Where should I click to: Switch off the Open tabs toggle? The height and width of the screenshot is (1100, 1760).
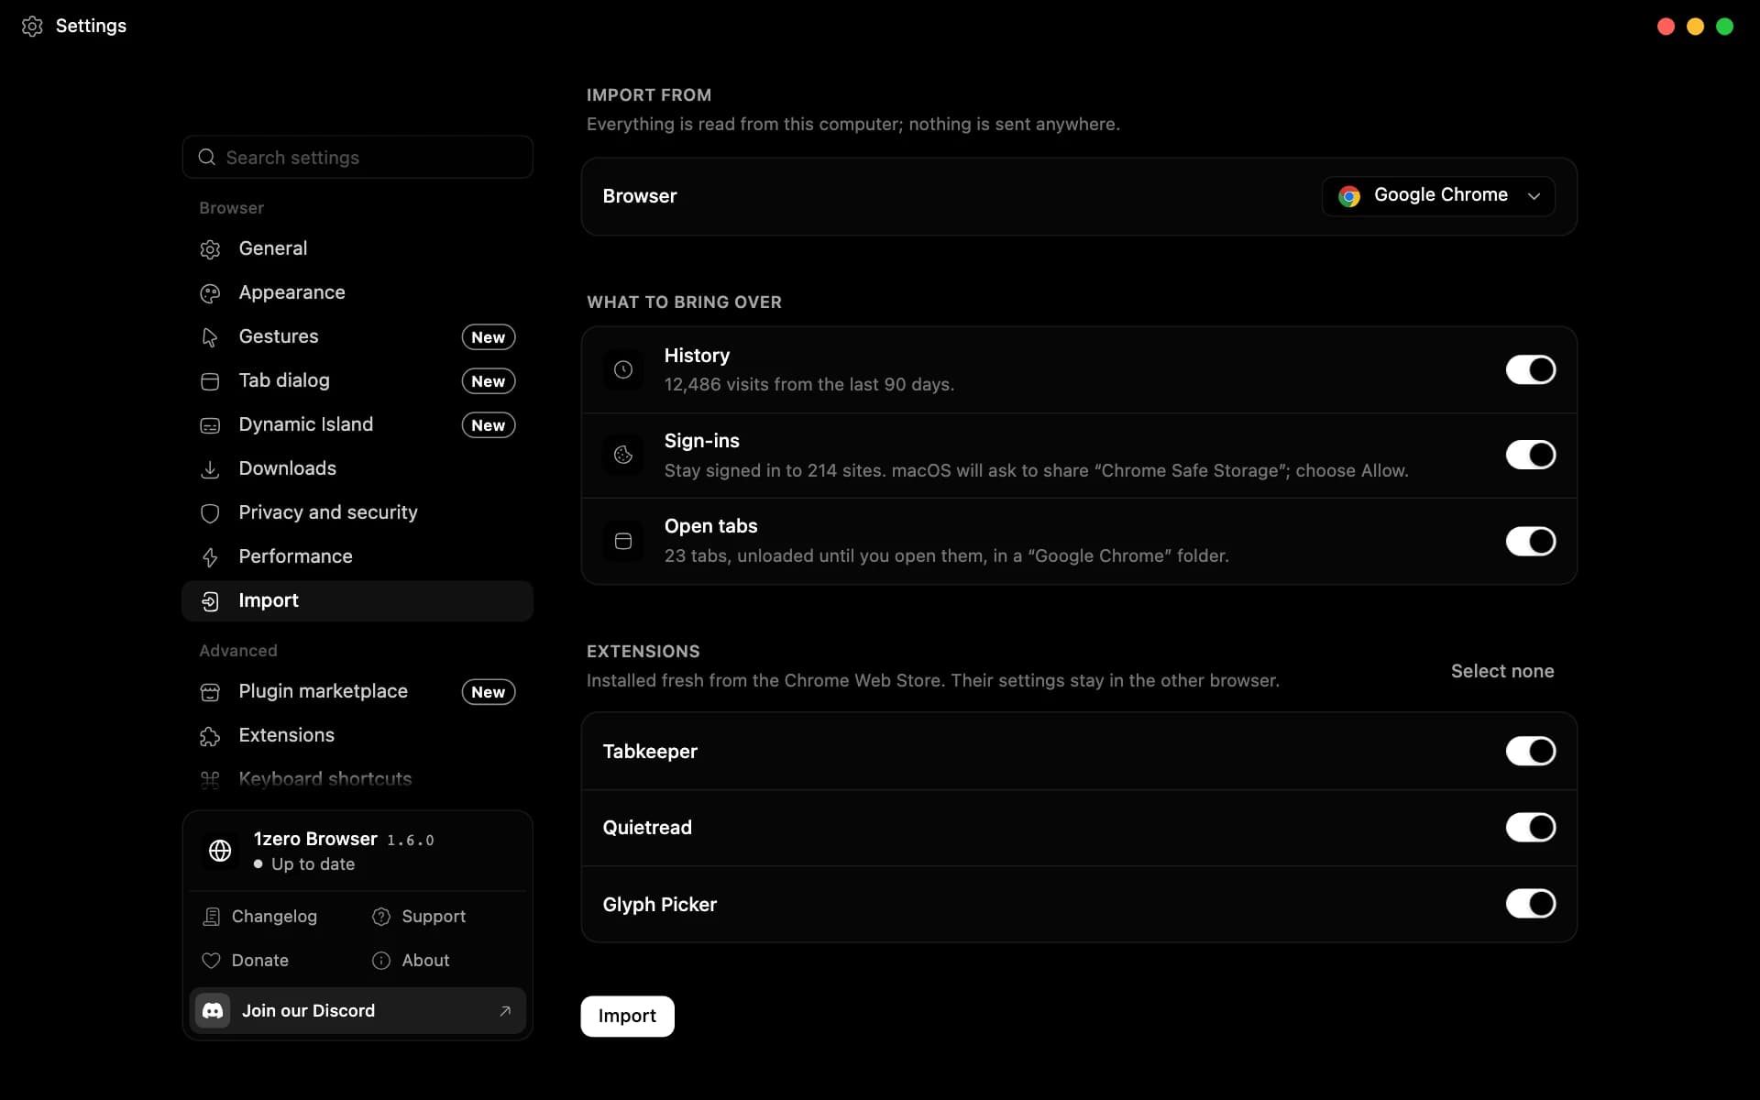(x=1531, y=541)
